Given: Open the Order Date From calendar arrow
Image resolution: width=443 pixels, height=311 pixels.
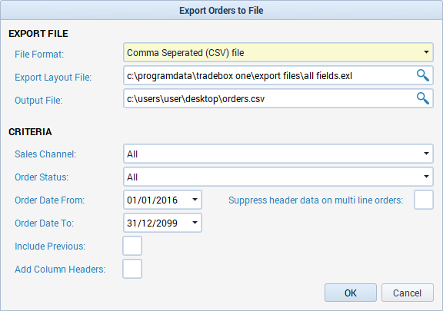Looking at the screenshot, I should (195, 200).
